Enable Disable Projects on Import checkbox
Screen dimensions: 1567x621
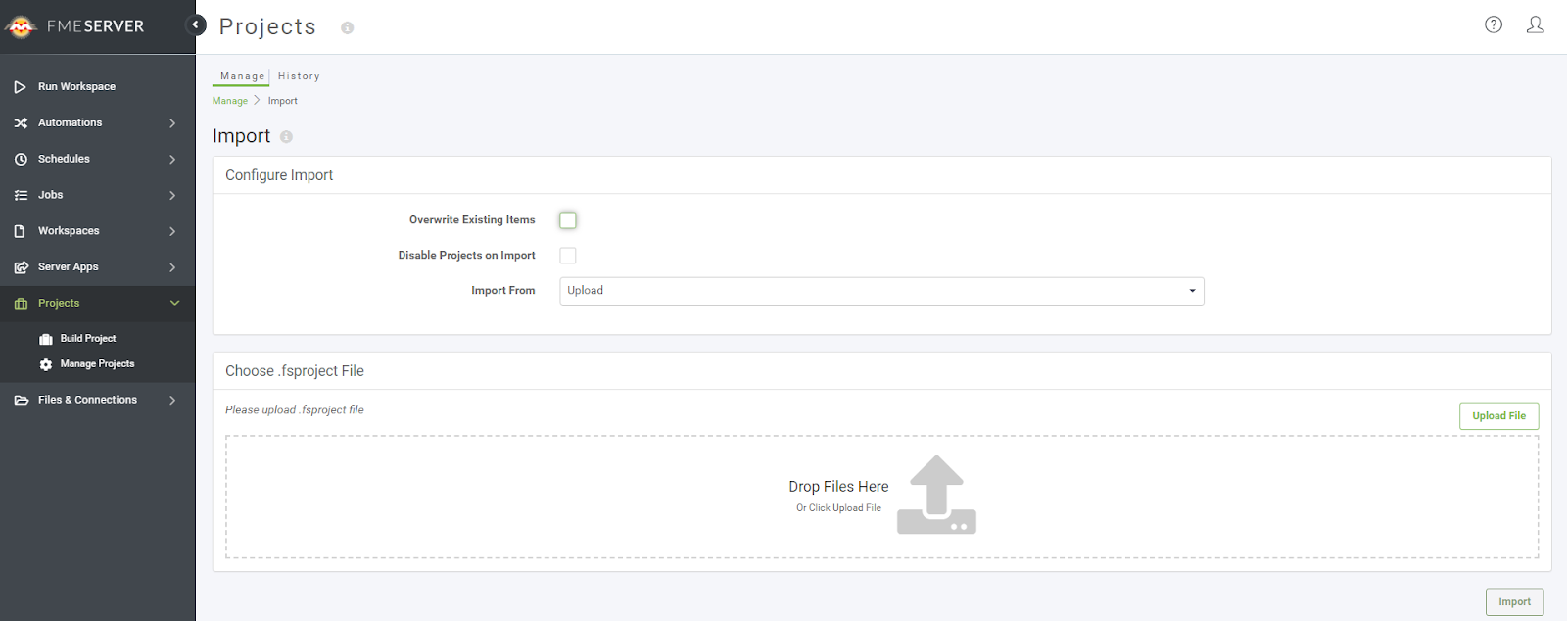[x=568, y=256]
